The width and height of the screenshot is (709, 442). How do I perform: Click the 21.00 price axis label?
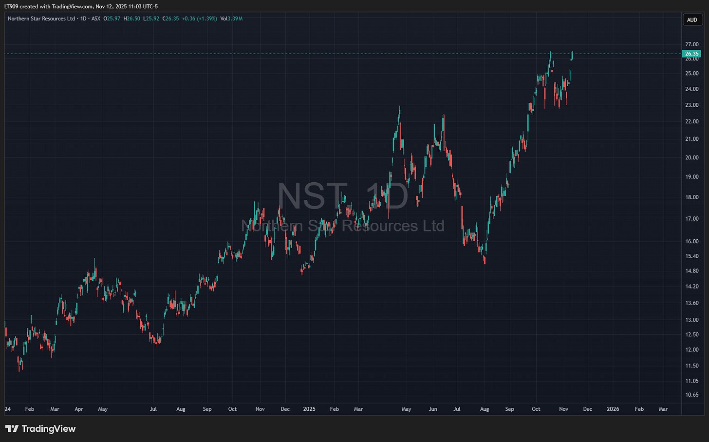tap(691, 139)
